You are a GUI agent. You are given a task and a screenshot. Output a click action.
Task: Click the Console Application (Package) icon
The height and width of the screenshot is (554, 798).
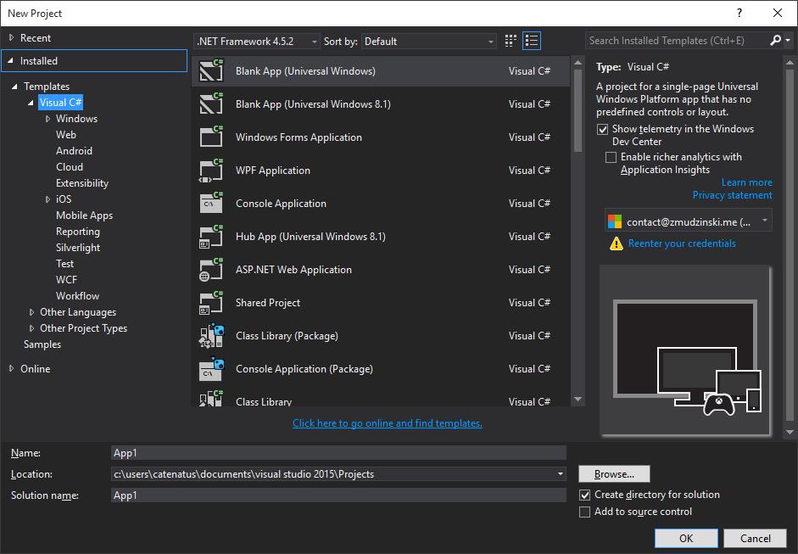click(x=210, y=369)
